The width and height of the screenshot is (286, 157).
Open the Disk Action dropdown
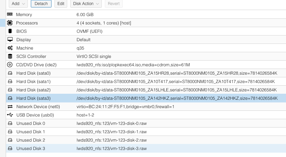point(86,4)
